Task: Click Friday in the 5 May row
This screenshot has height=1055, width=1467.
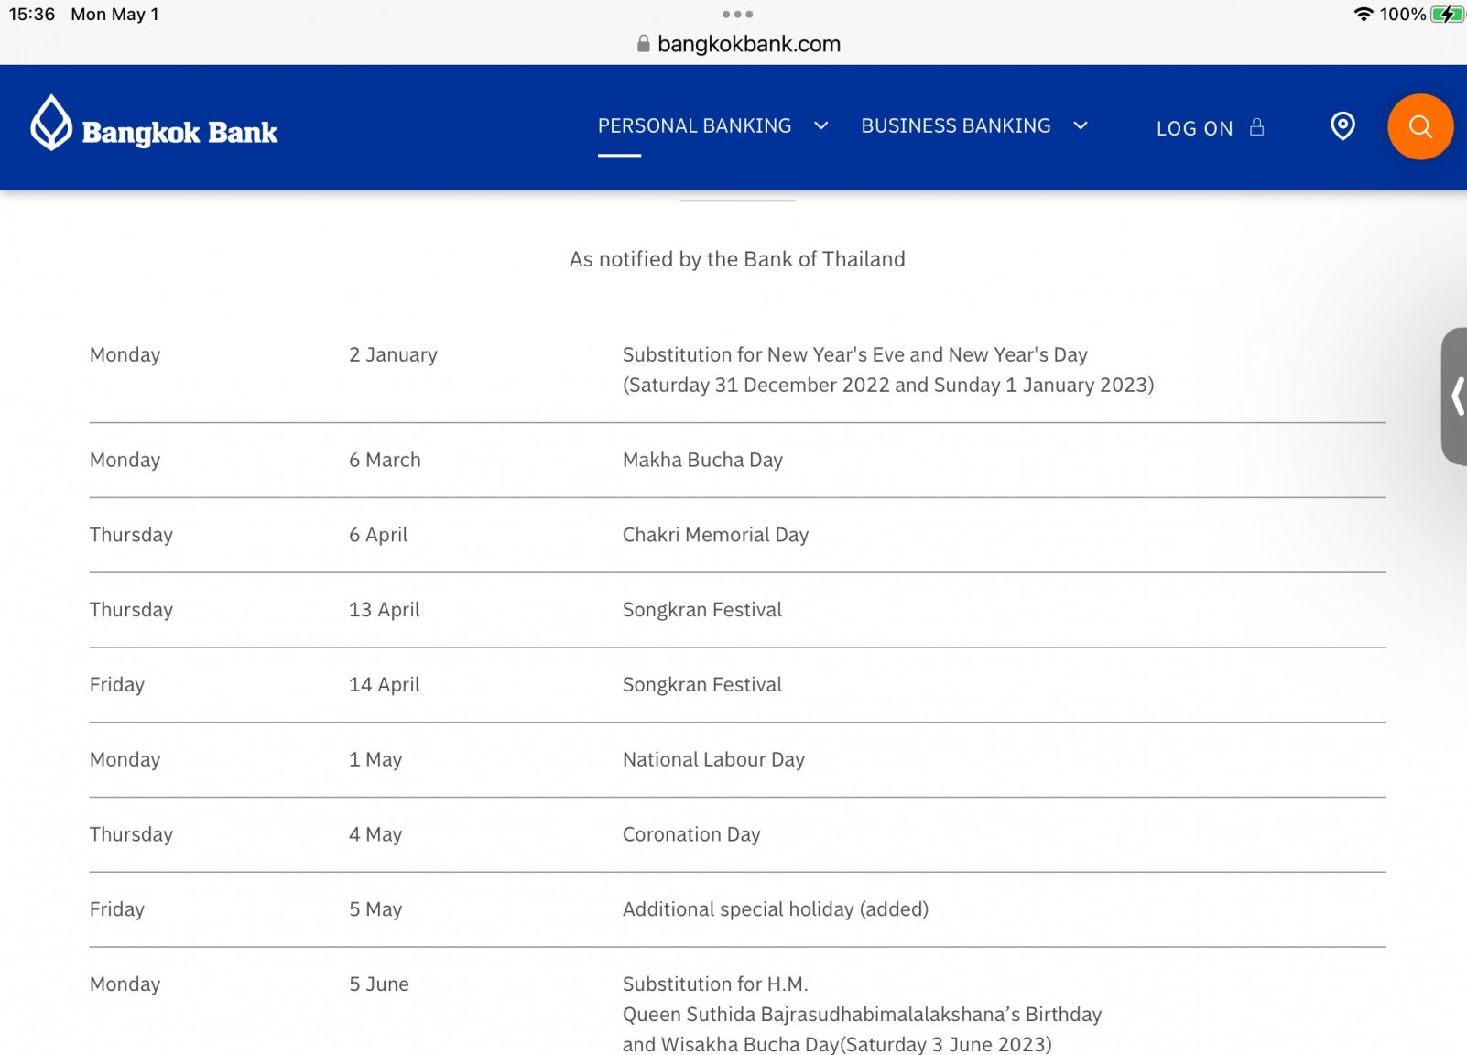Action: tap(117, 909)
